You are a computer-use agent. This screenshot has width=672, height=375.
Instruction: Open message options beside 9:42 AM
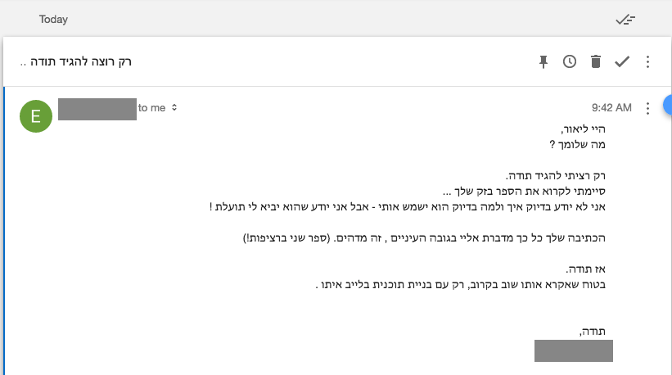[x=648, y=108]
